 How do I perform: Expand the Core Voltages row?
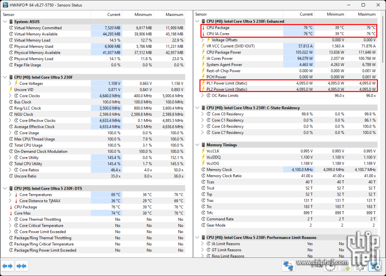[x=10, y=83]
